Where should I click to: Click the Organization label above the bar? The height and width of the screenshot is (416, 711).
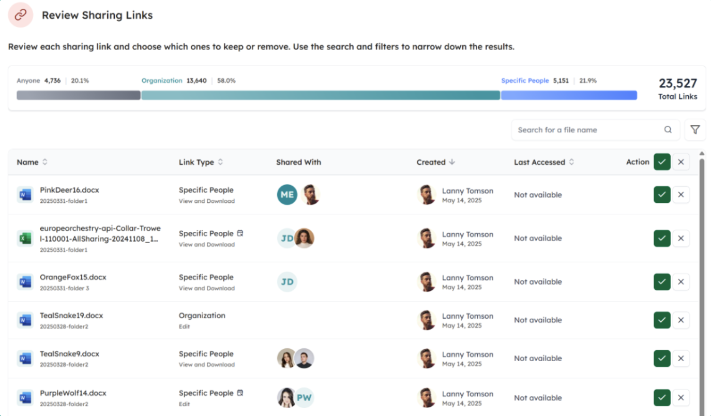pos(162,81)
